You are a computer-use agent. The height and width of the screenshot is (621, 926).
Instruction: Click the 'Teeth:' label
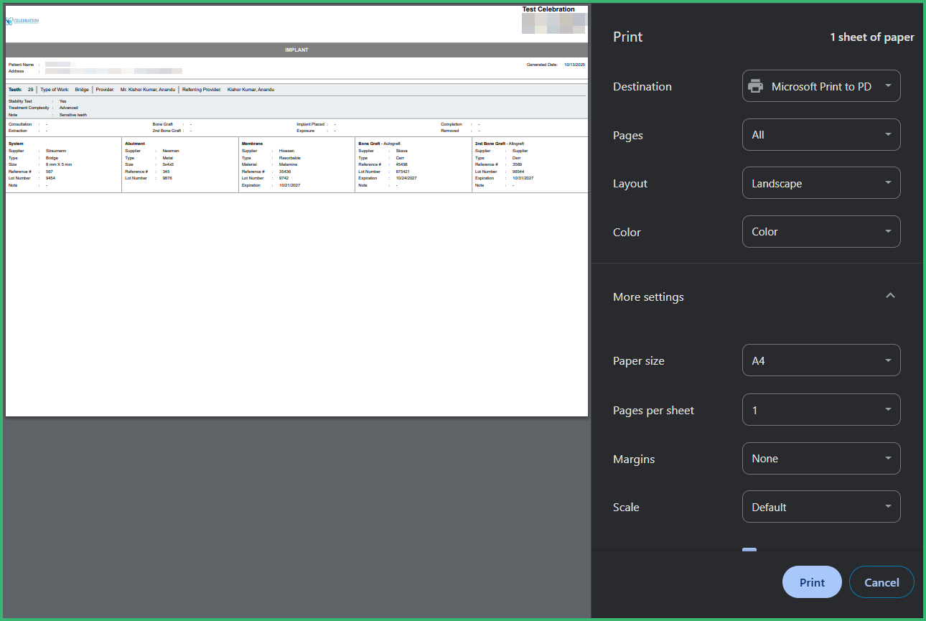(15, 90)
